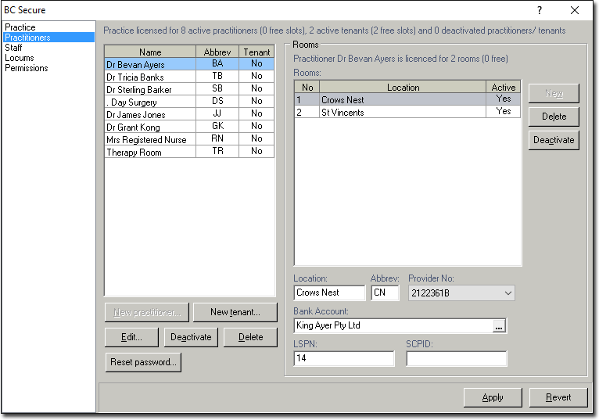Click the New tenant button
The image size is (599, 420).
tap(235, 312)
